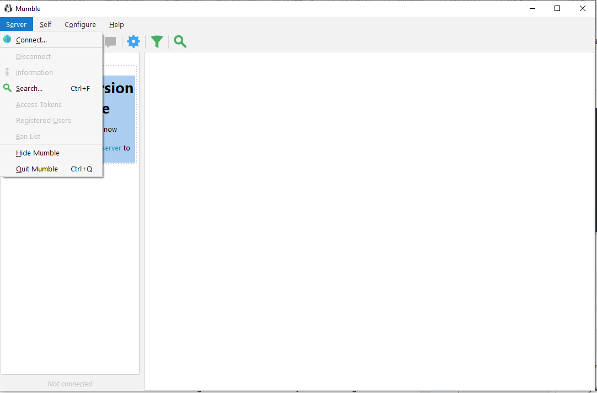Open the Information menu entry
Image resolution: width=597 pixels, height=393 pixels.
[34, 72]
